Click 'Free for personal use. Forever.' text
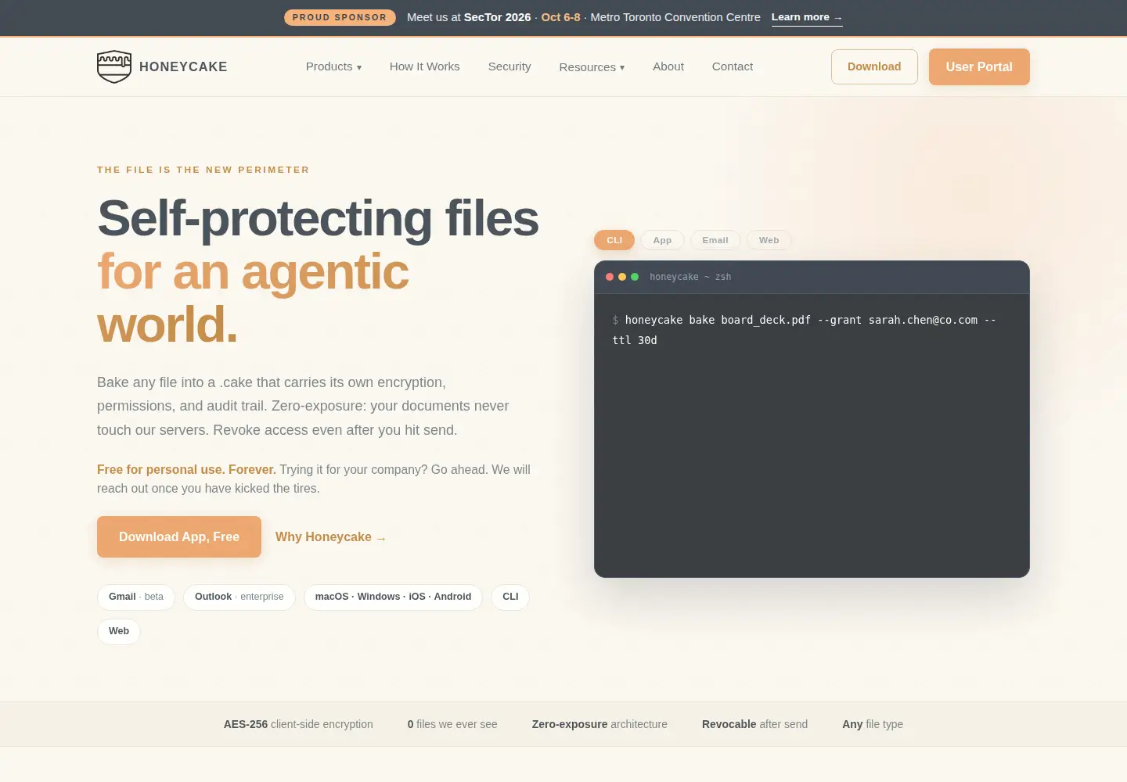Viewport: 1127px width, 782px height. tap(186, 469)
